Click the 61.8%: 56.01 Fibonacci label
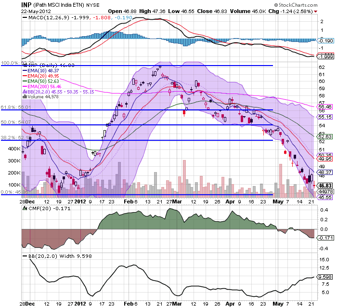The width and height of the screenshot is (337, 308). click(x=16, y=107)
